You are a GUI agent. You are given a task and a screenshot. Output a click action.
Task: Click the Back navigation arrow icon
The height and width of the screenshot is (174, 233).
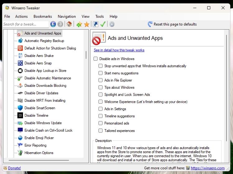53,24
